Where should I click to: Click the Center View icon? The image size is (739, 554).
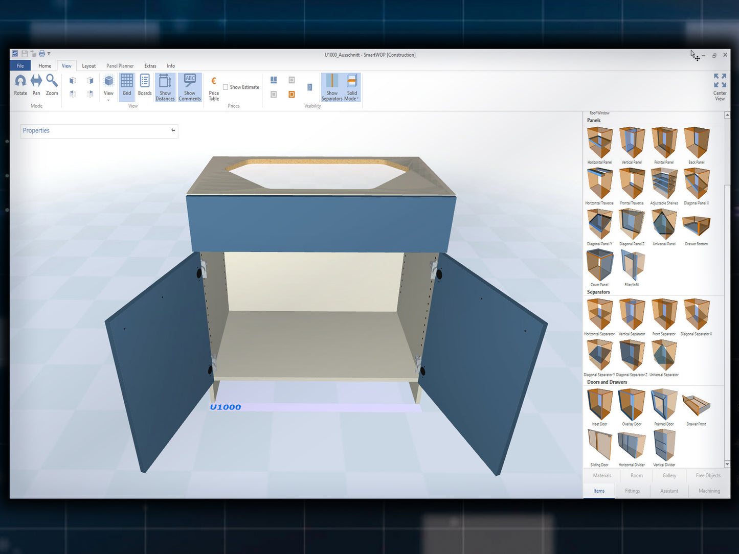720,86
